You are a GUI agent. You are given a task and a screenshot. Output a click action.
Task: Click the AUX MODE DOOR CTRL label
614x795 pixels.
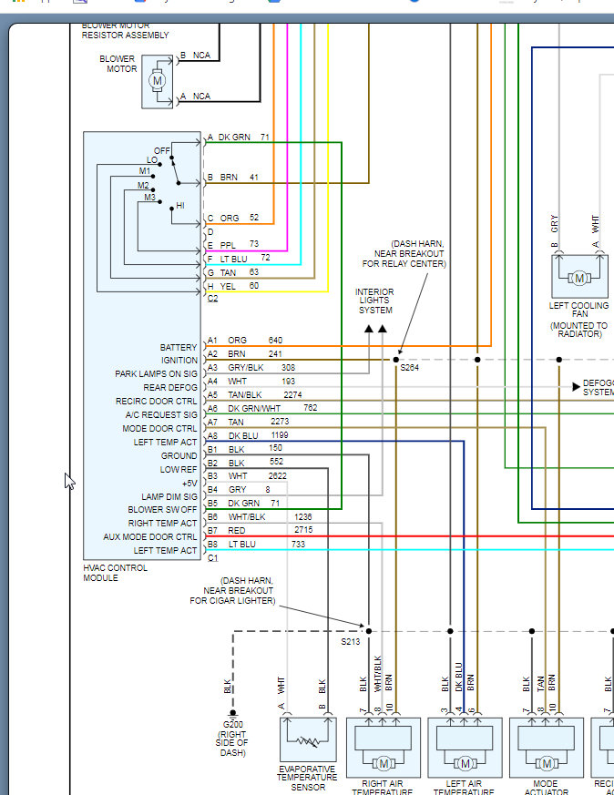(x=150, y=537)
